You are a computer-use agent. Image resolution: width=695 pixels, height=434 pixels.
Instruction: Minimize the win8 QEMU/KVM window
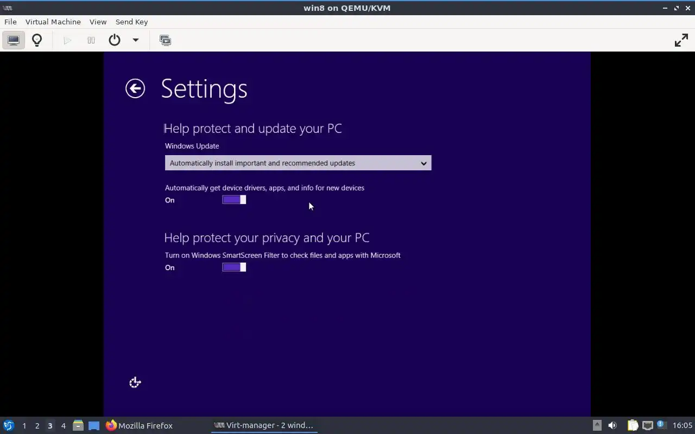pos(665,8)
